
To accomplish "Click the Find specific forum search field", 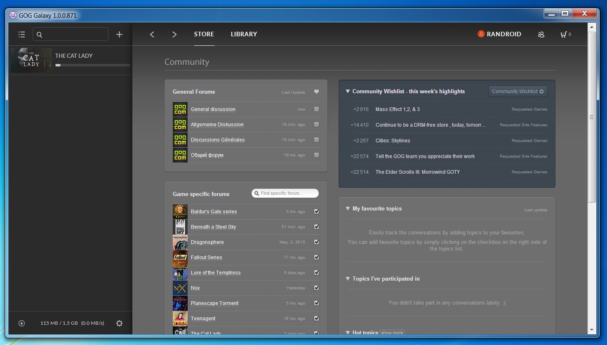I will [x=287, y=193].
